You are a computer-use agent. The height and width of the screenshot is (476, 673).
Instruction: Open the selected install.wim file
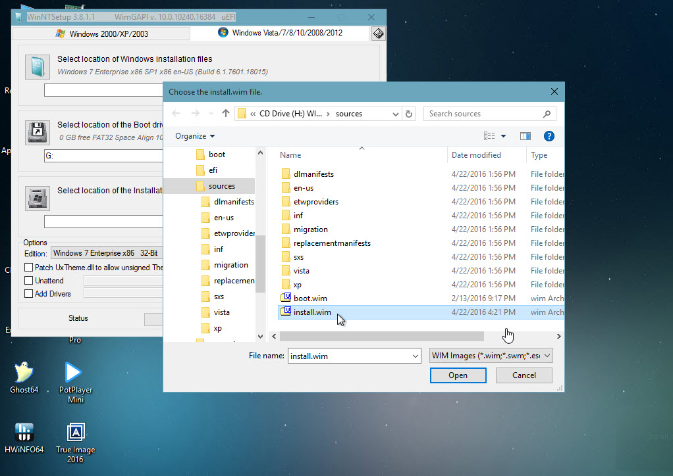458,375
